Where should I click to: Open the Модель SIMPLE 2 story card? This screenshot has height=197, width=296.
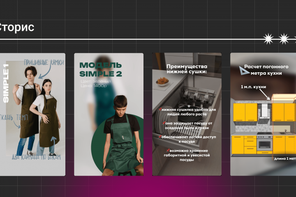pos(109,115)
